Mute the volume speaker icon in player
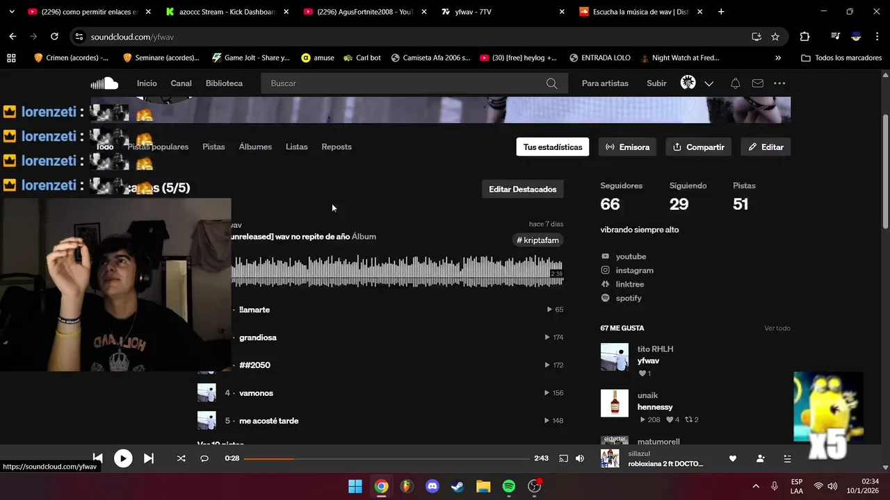This screenshot has width=890, height=500. coord(580,458)
